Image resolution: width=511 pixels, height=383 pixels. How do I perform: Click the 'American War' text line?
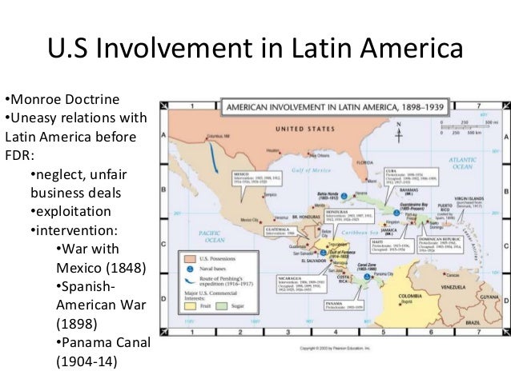click(101, 305)
